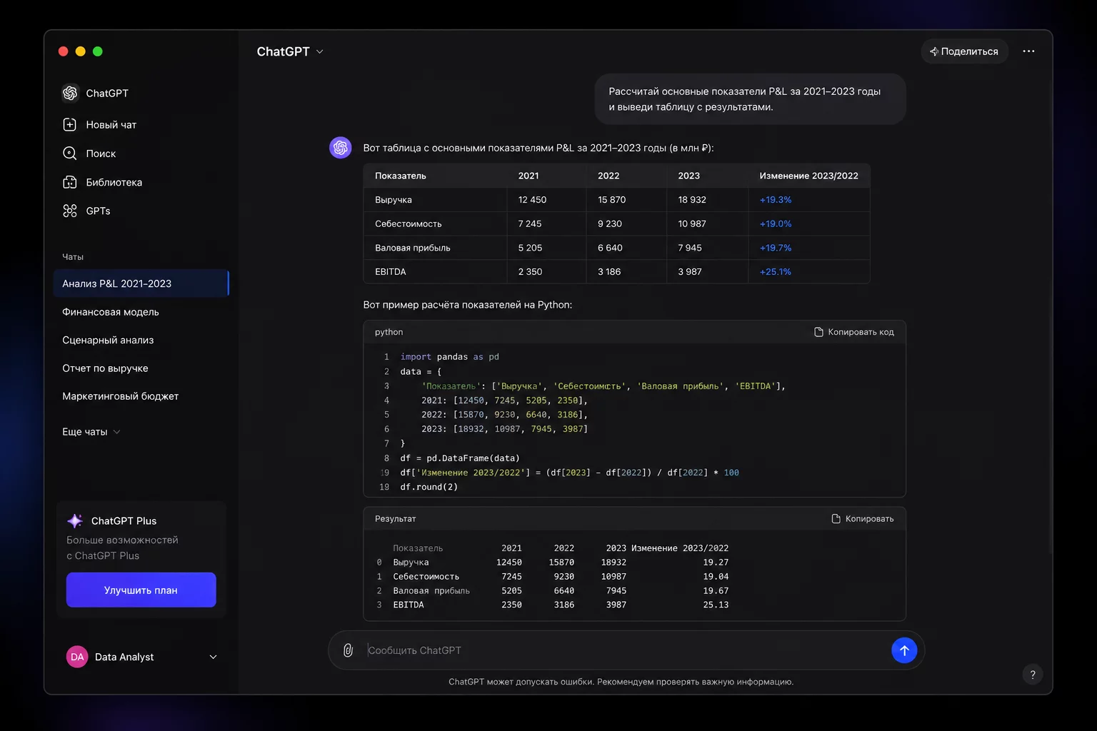Open the ChatGPT model dropdown
The height and width of the screenshot is (731, 1097).
click(x=290, y=51)
